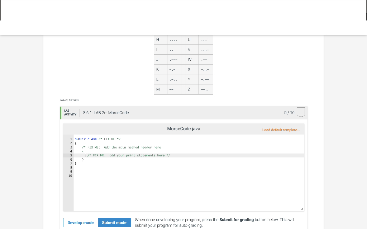Viewport: 367px width, 229px height.
Task: Switch to Submit mode
Action: (x=114, y=222)
